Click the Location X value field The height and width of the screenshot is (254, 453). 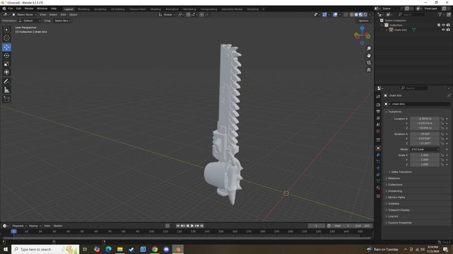point(425,119)
